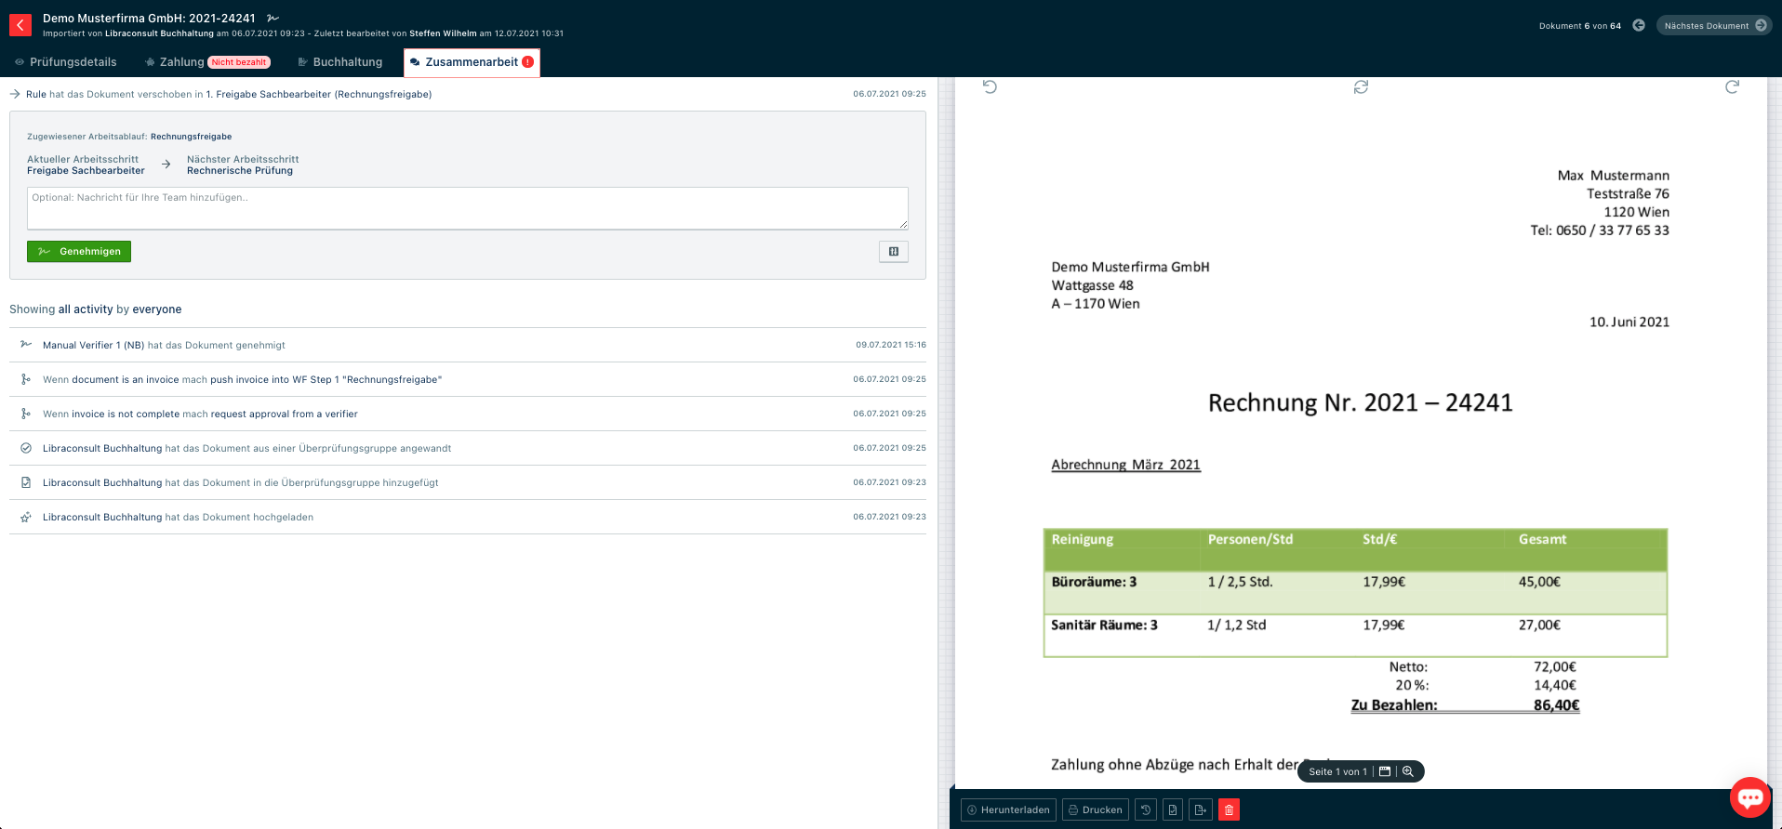
Task: Delete document with the red trash icon
Action: point(1229,809)
